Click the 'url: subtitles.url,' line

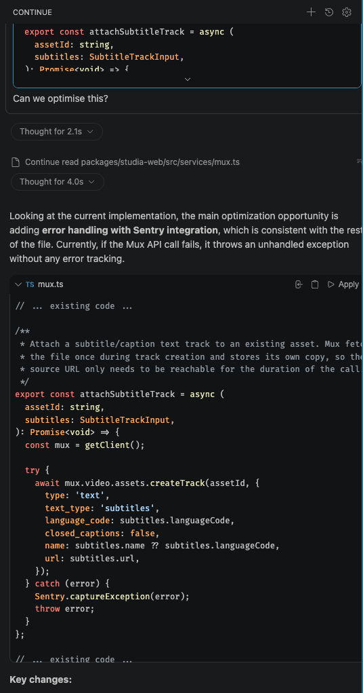coord(92,559)
